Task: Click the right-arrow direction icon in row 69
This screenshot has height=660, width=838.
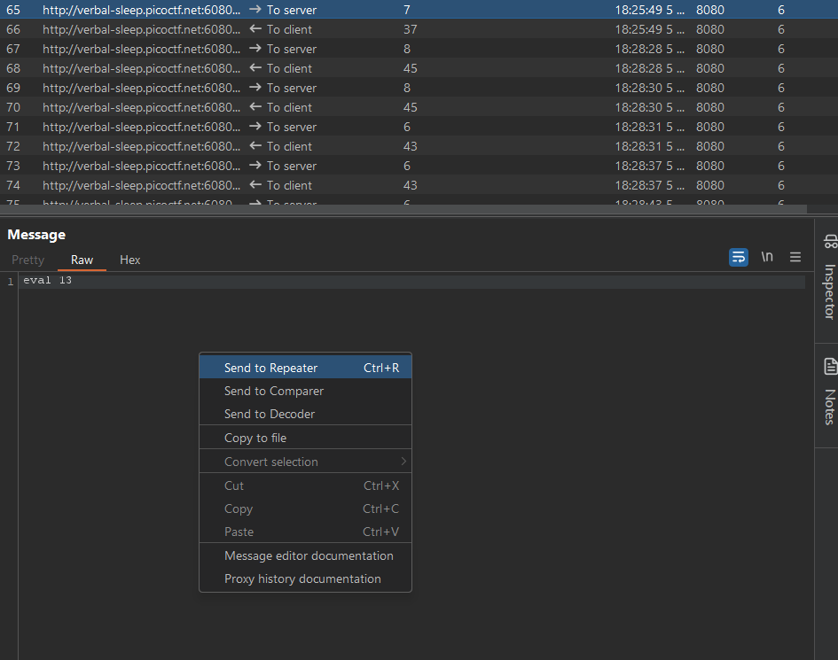Action: tap(255, 87)
